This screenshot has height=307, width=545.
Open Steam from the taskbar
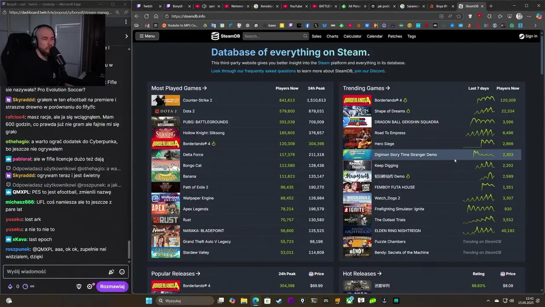click(x=278, y=301)
